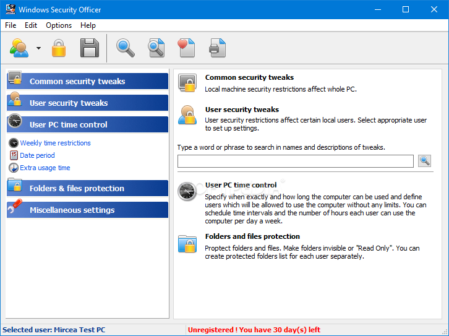Click the document search toolbar icon
This screenshot has width=449, height=336.
click(x=156, y=48)
